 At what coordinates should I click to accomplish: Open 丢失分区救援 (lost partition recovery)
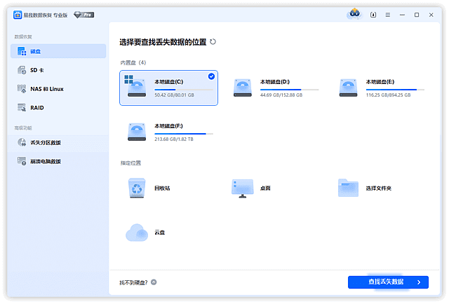(x=45, y=143)
